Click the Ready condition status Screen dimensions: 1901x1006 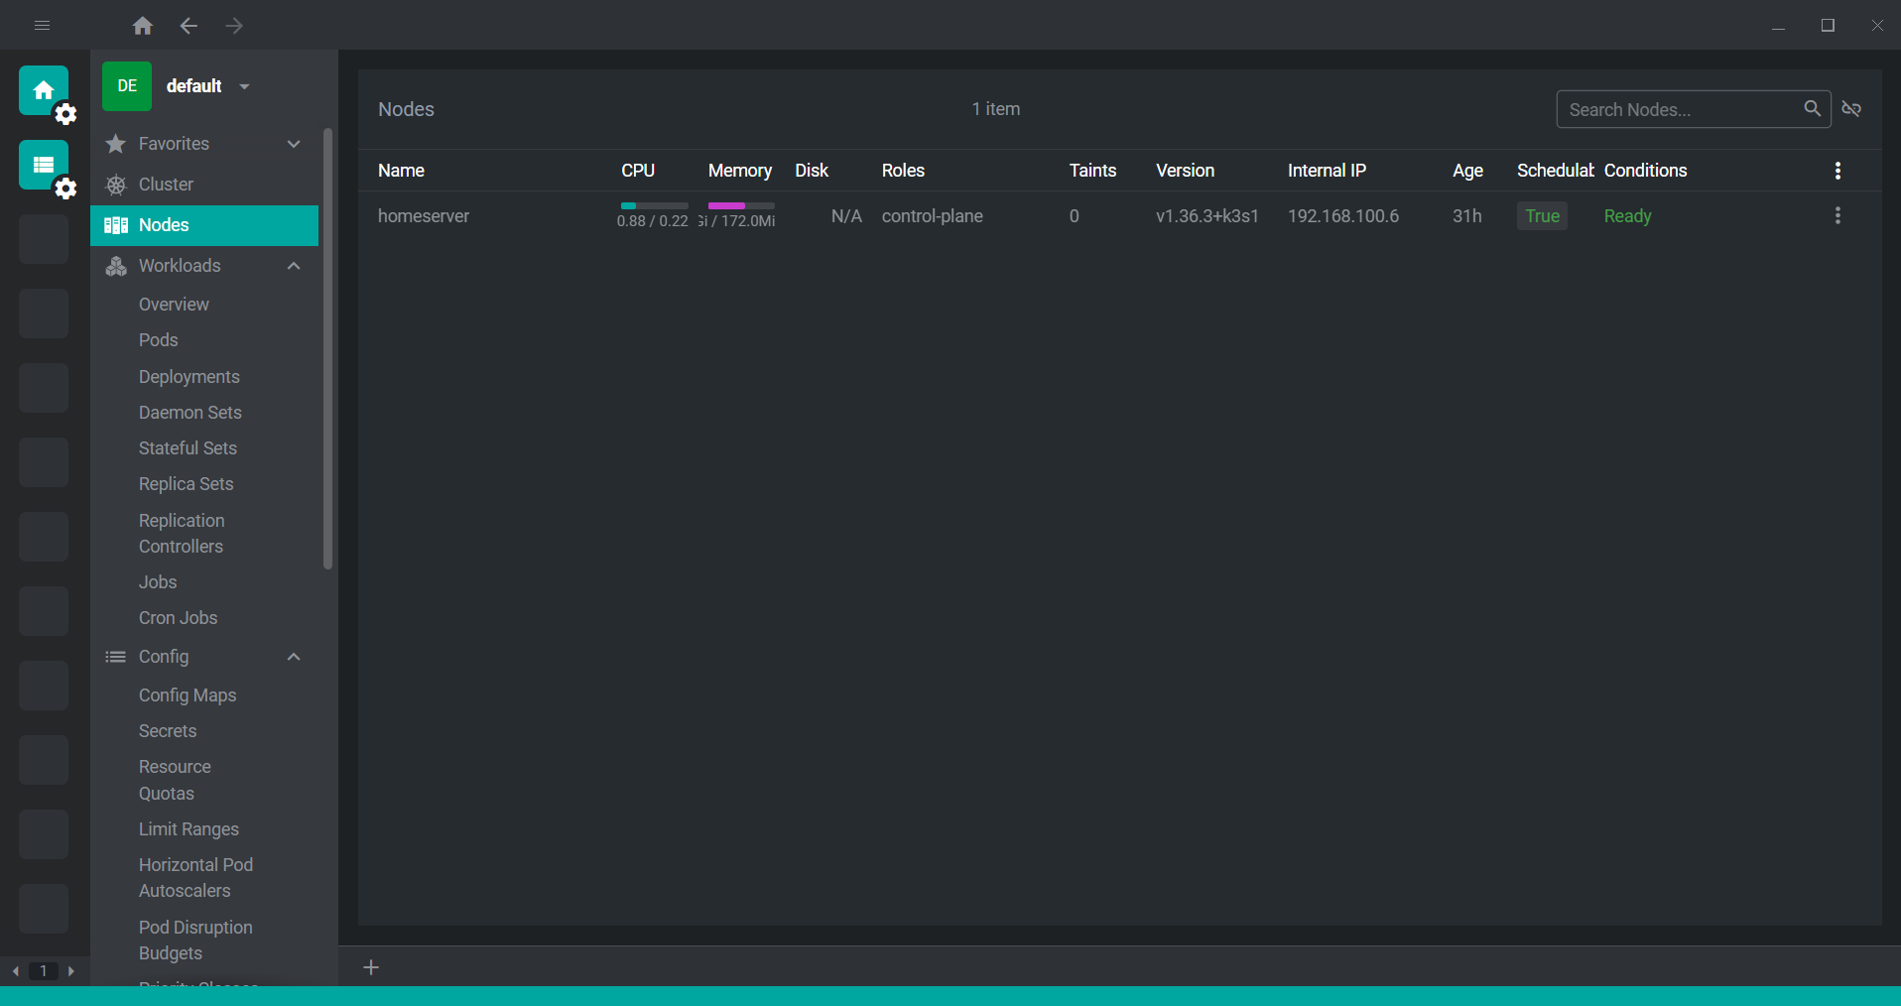point(1627,216)
